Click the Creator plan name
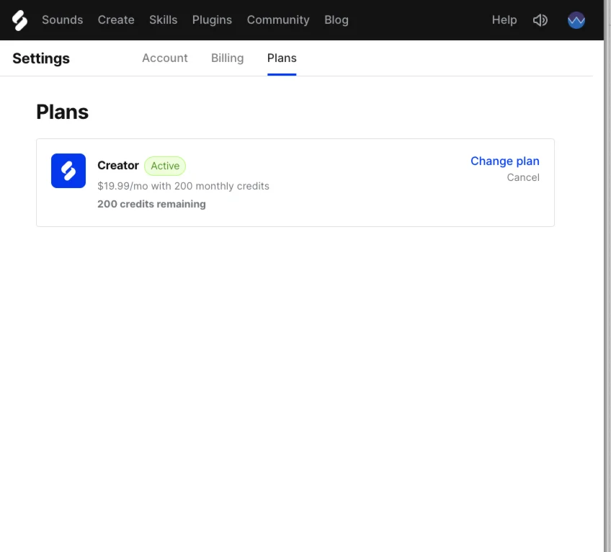Screen dimensions: 611x552 118,165
